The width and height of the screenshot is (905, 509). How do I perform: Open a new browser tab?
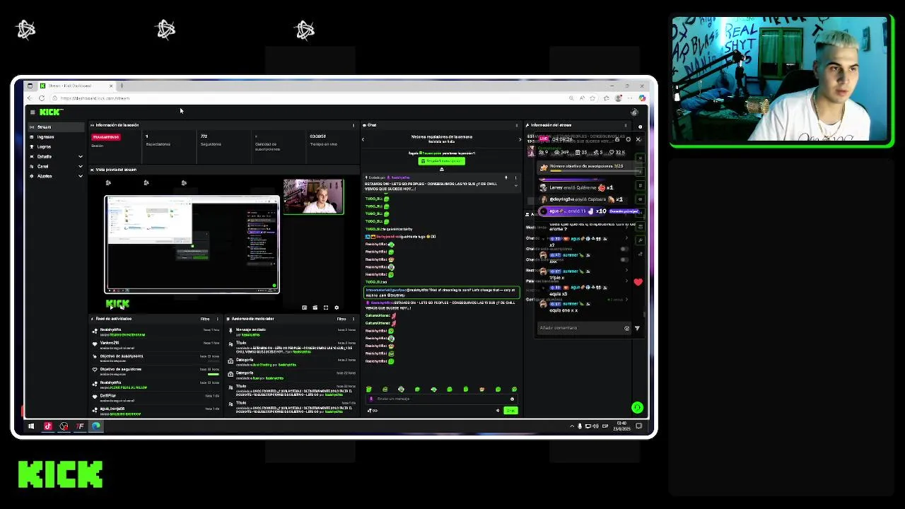pyautogui.click(x=122, y=86)
